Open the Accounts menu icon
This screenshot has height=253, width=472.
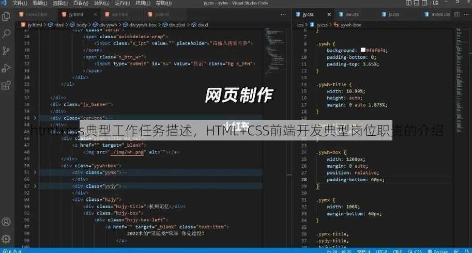[6, 222]
